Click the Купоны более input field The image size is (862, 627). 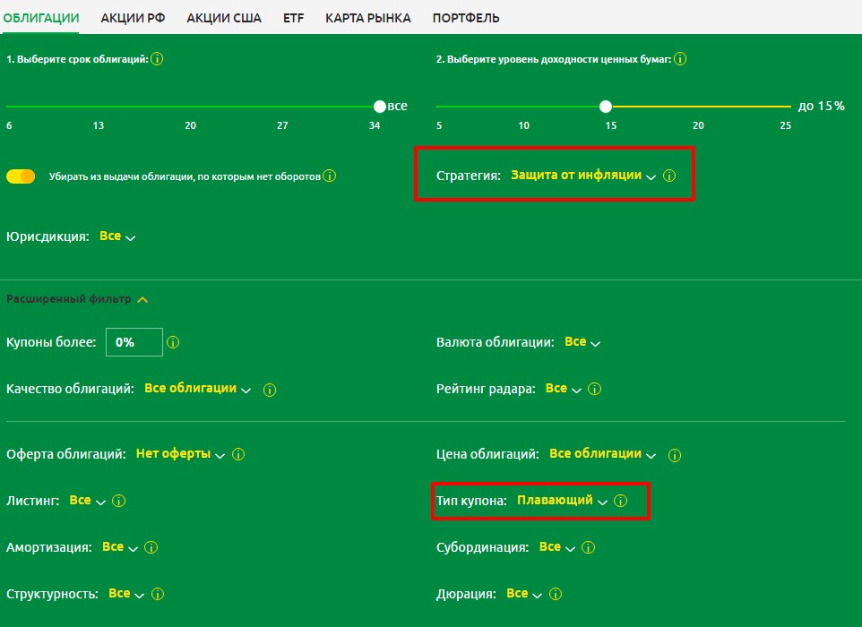pos(134,342)
